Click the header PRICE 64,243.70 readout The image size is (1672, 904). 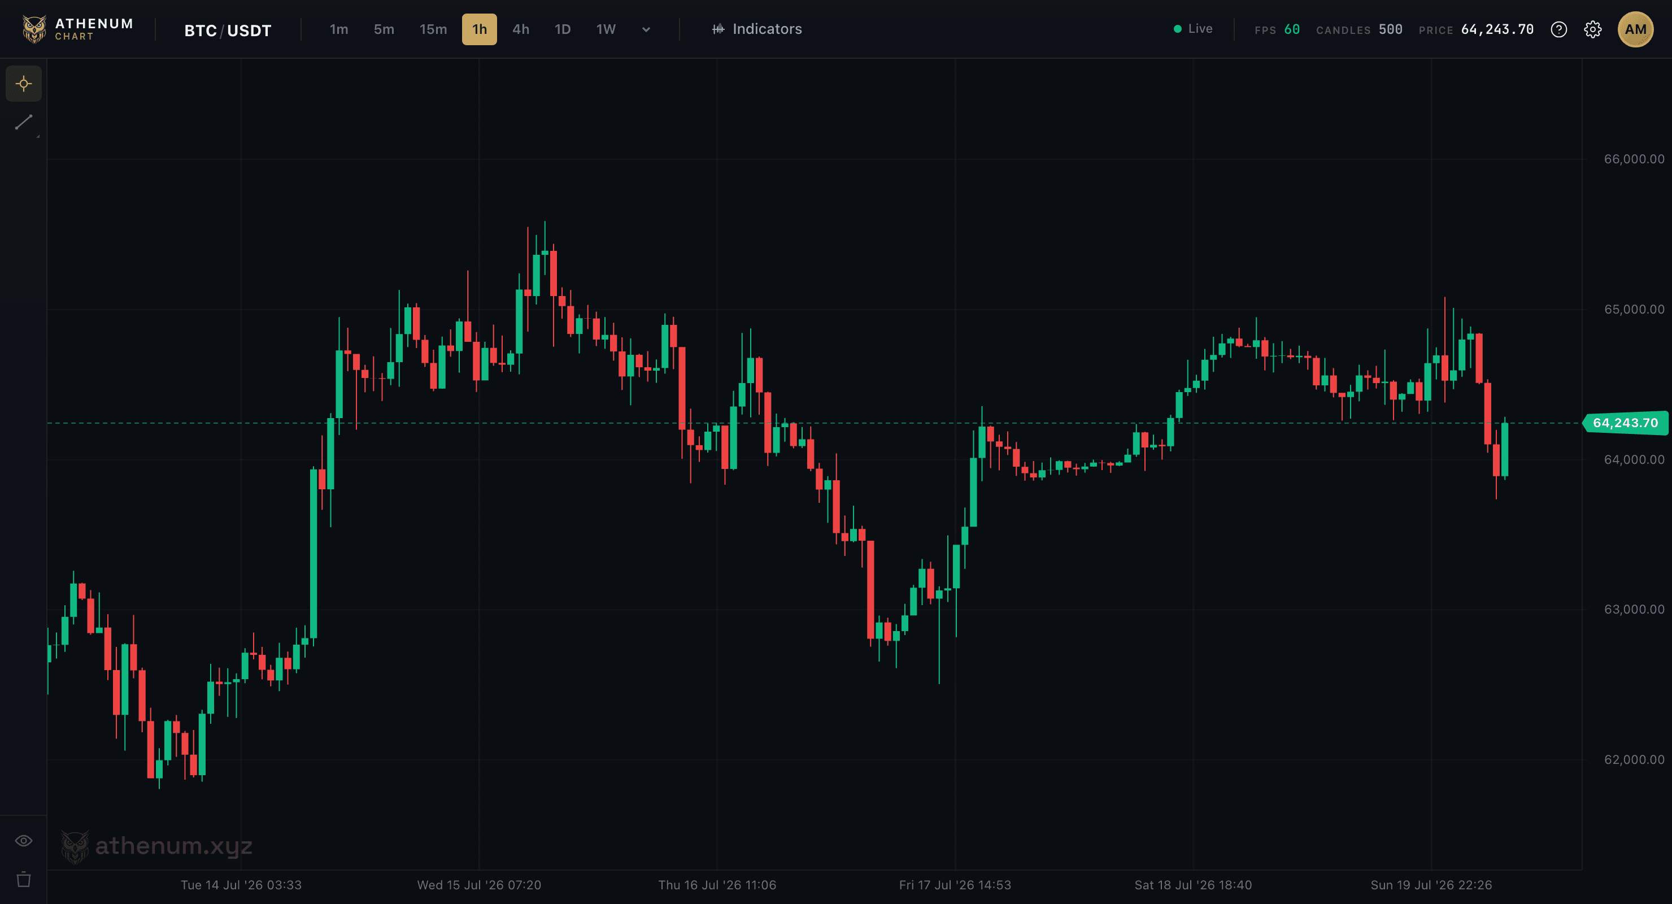click(x=1476, y=30)
